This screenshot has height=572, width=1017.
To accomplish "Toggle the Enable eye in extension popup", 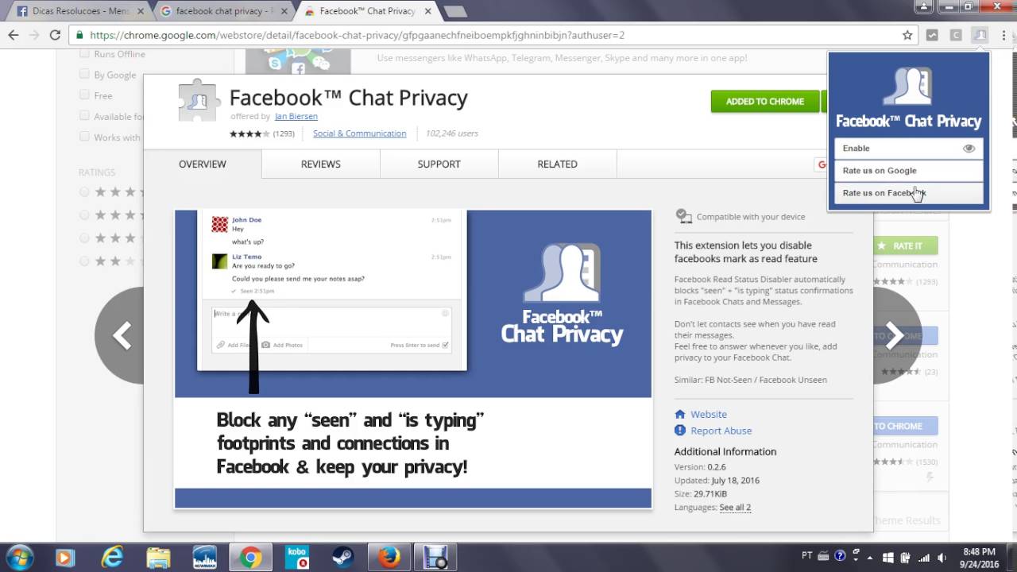I will (x=969, y=149).
